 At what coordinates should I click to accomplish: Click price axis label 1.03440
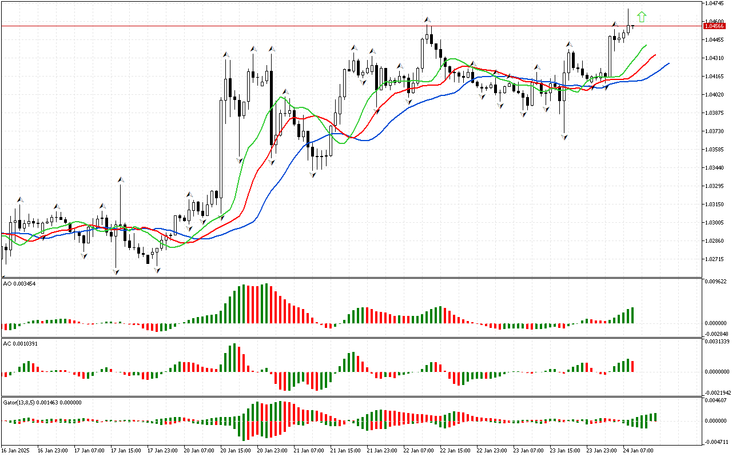[715, 168]
